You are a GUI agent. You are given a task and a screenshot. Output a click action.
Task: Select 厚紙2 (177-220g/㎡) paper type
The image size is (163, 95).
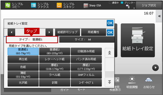pos(86,67)
